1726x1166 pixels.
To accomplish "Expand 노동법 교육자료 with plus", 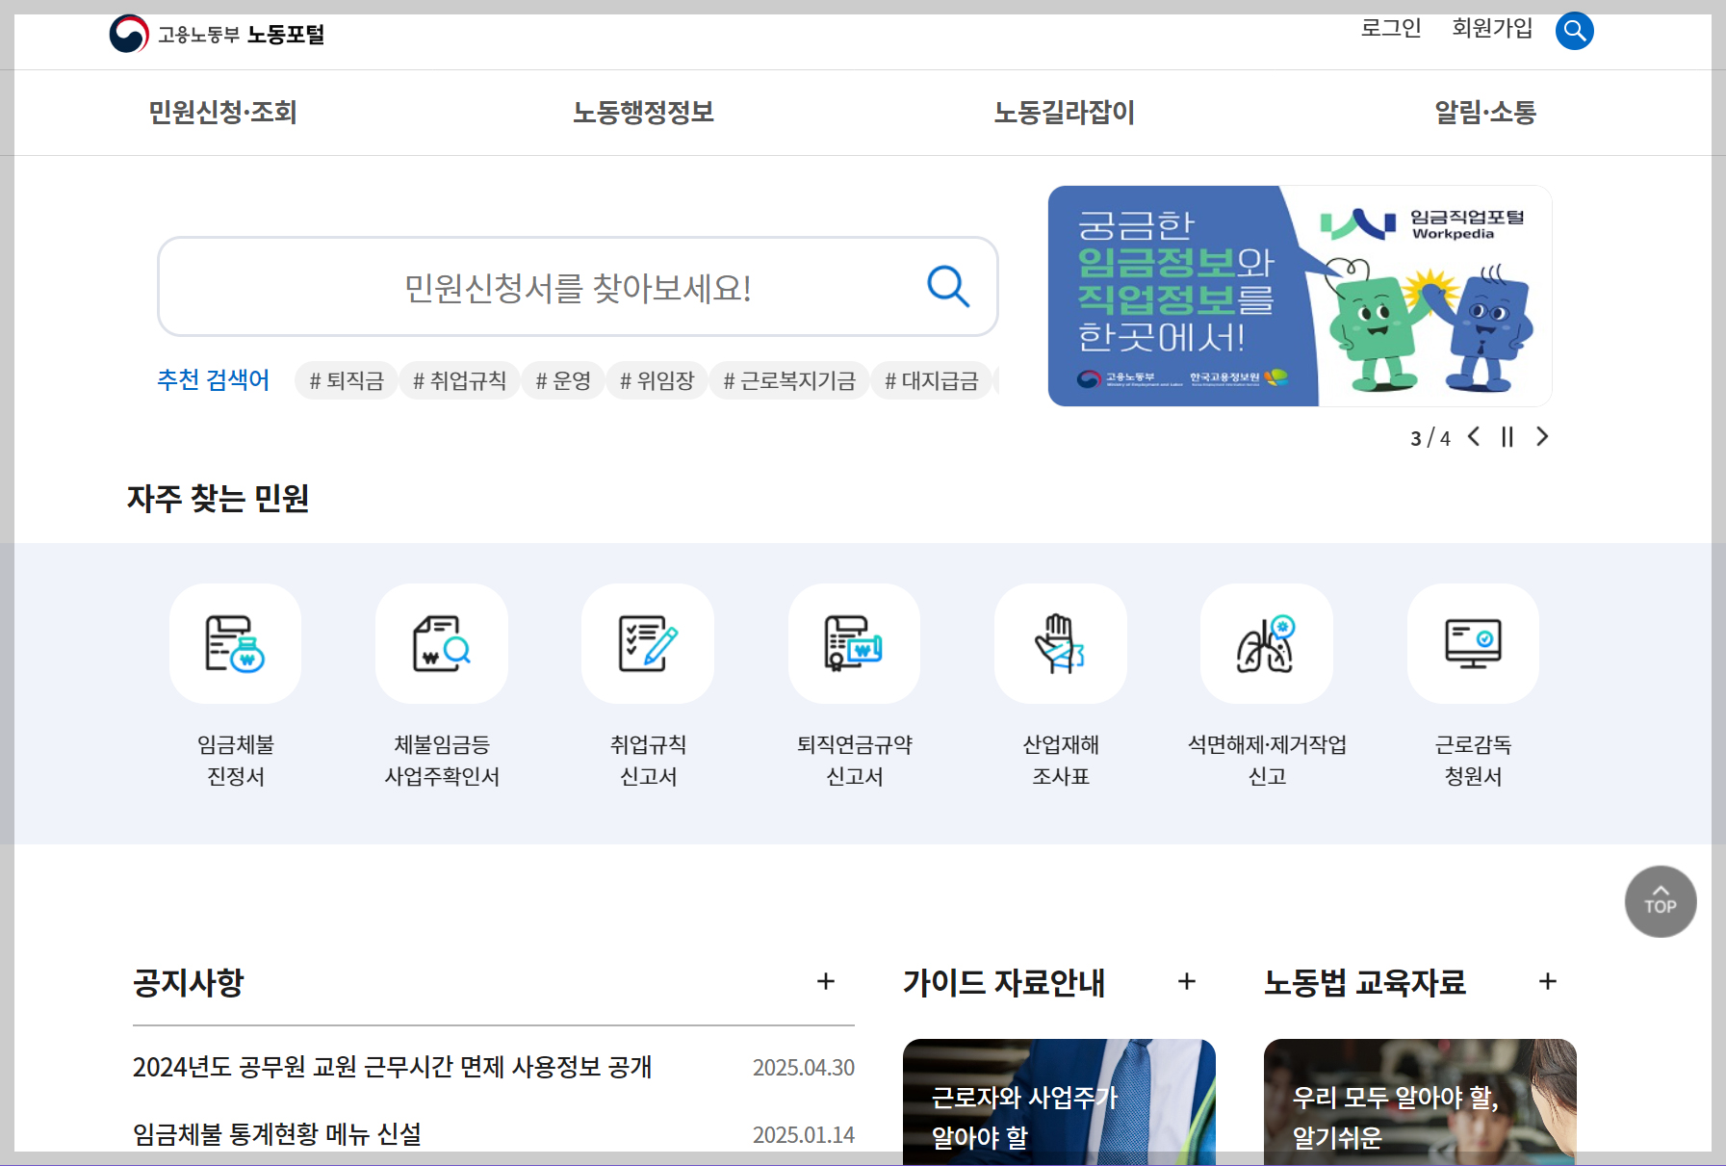I will click(x=1548, y=982).
